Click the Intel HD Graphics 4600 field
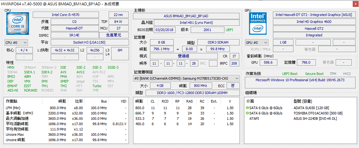This screenshot has width=359, height=148. click(x=314, y=22)
